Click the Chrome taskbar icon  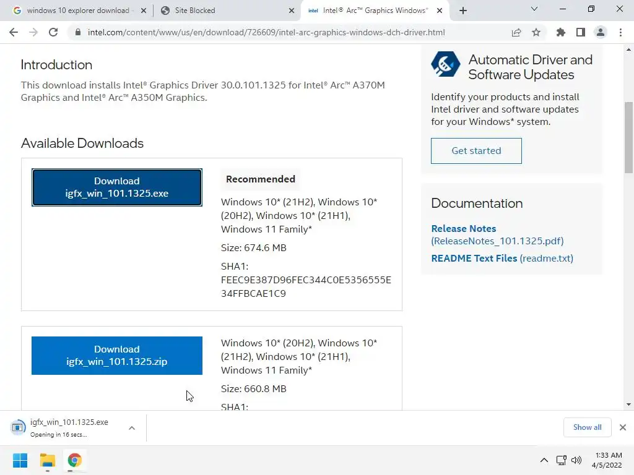[74, 460]
